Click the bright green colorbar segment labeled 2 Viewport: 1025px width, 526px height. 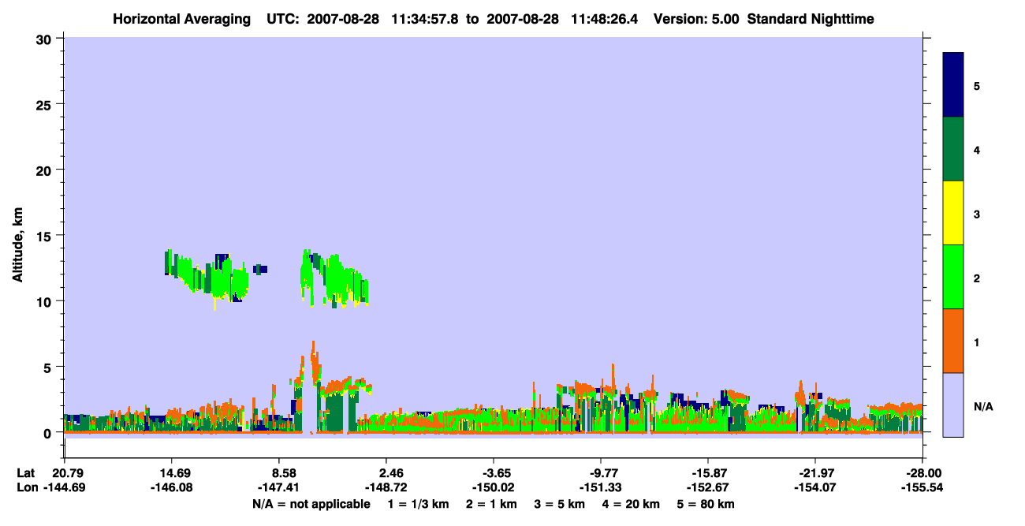pyautogui.click(x=953, y=277)
